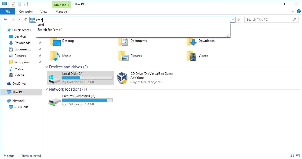Screen dimensions: 302x159
Task: Click the New Folder quick access icon
Action: [x=19, y=4]
